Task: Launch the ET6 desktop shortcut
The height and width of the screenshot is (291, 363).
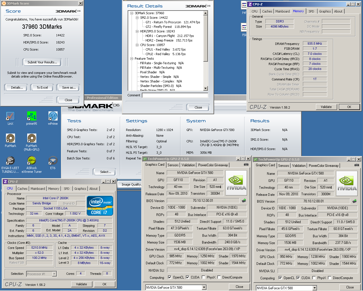Action: [53, 163]
